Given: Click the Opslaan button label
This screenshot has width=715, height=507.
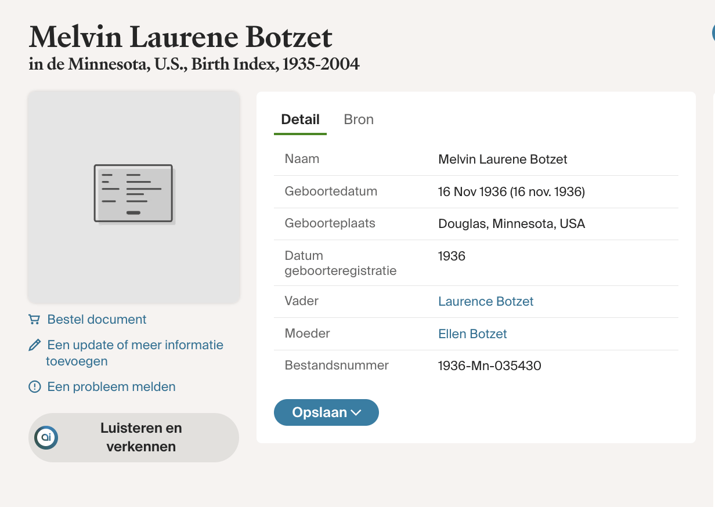Looking at the screenshot, I should tap(319, 412).
